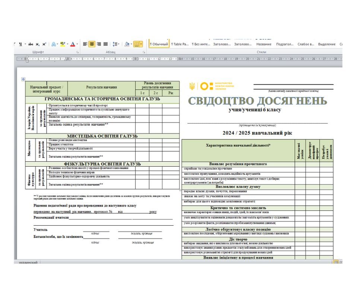Screen dimensions: 350x293
Task: Apply superscript formatting
Action: 44,44
